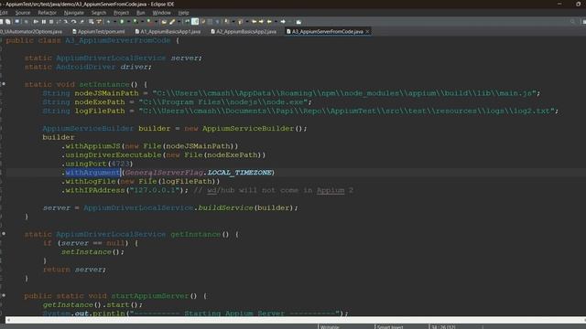Click the withIPAddress method call
Screen dimensions: 586x329
point(95,190)
